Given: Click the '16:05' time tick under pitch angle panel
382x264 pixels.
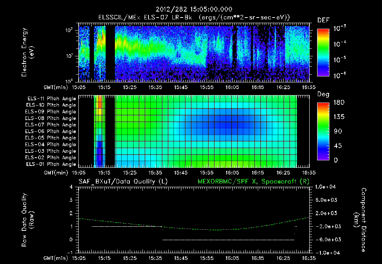Looking at the screenshot, I should click(232, 173).
